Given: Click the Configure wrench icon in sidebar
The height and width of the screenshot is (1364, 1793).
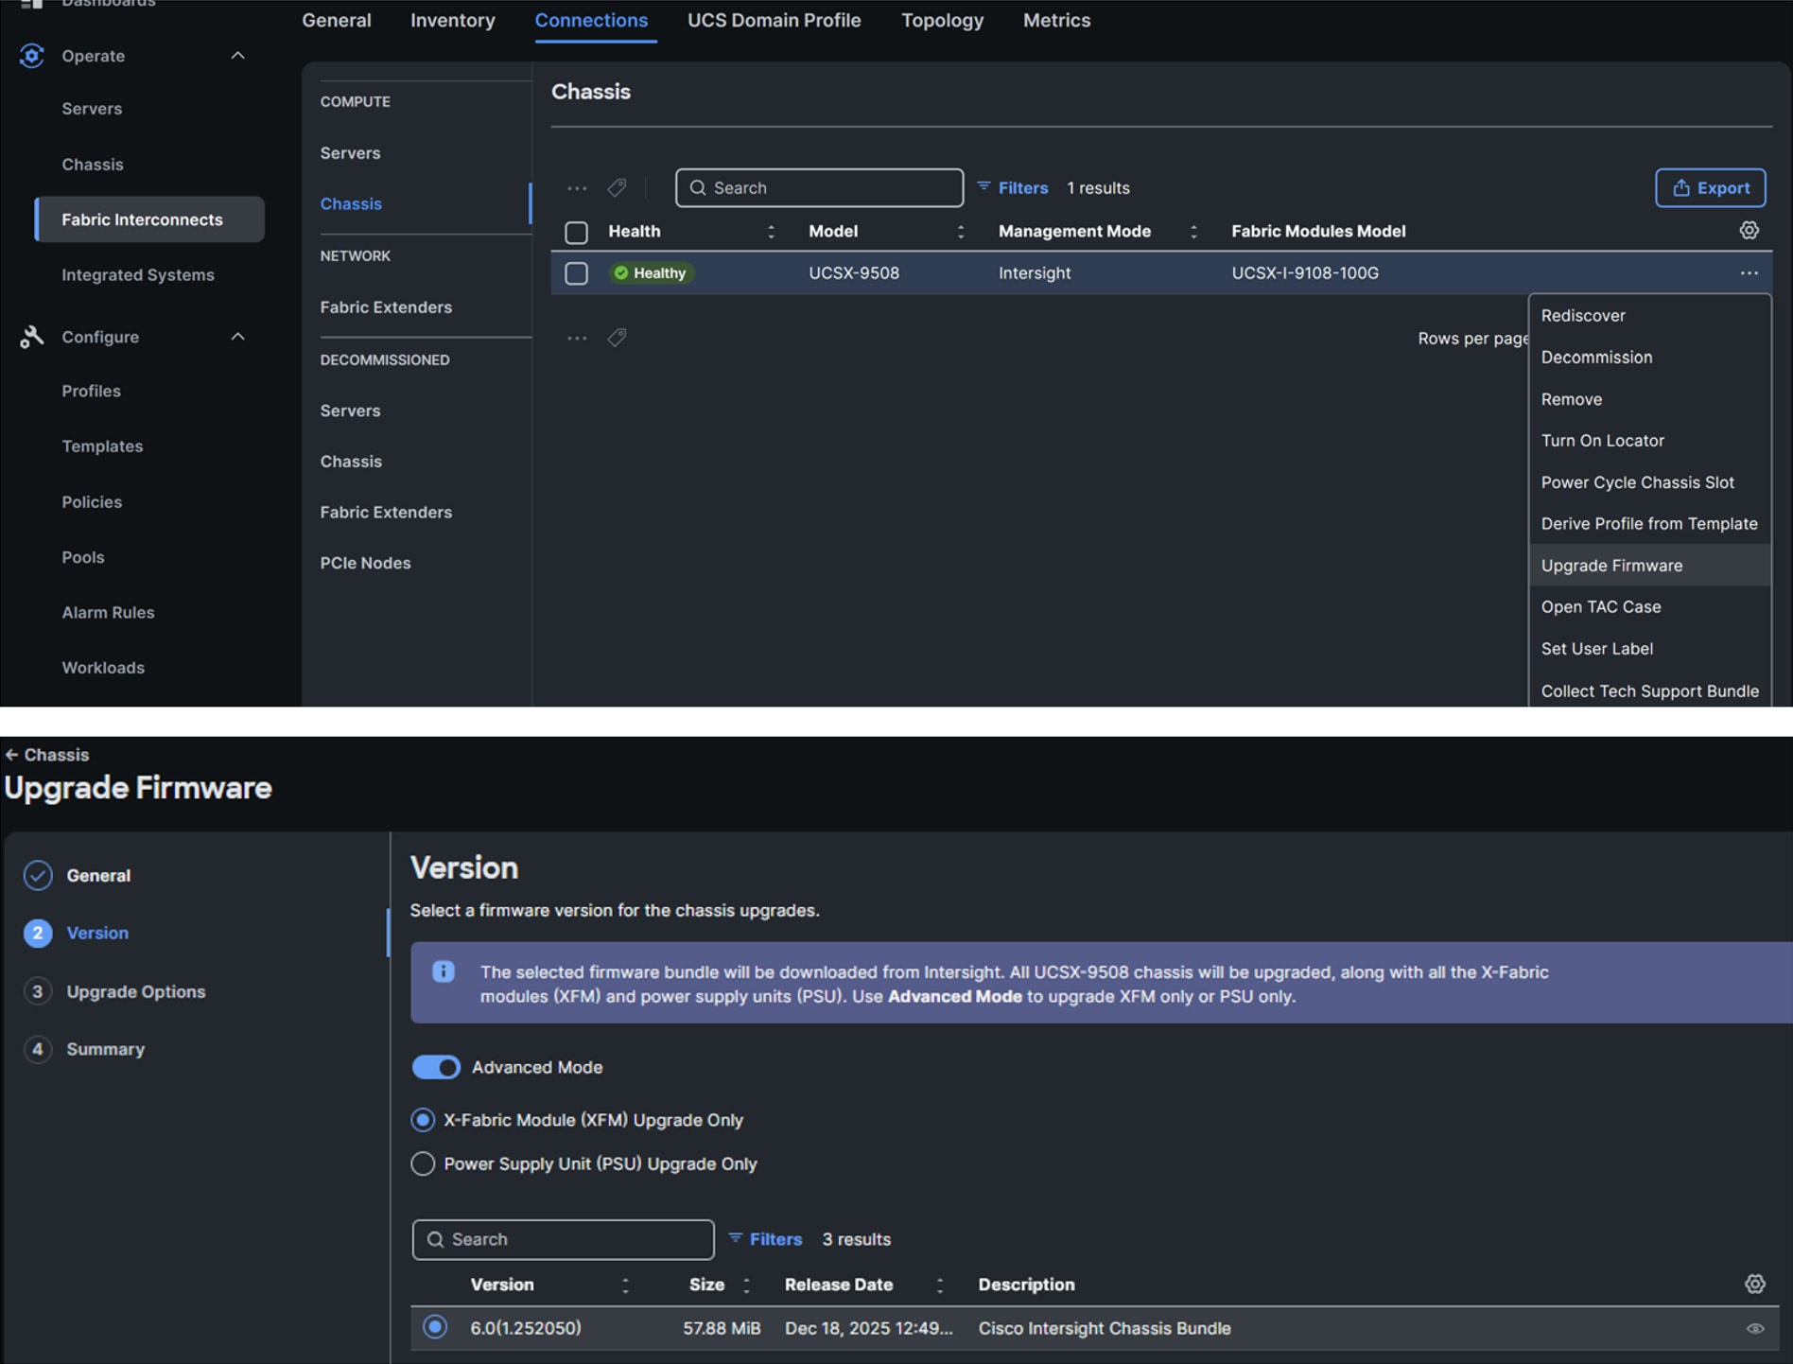Looking at the screenshot, I should point(31,337).
